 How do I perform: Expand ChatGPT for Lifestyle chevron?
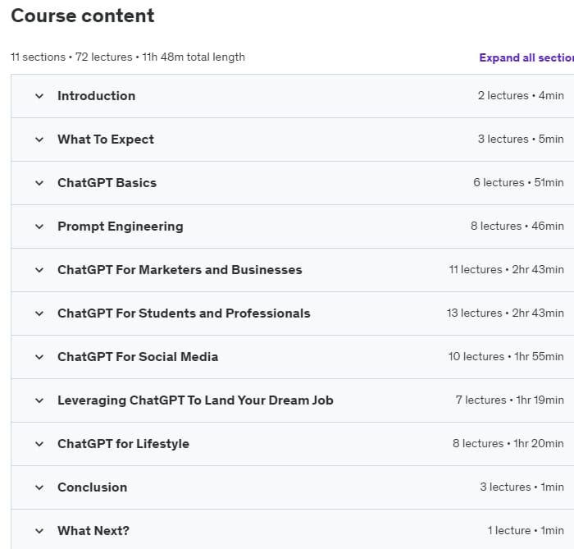39,444
